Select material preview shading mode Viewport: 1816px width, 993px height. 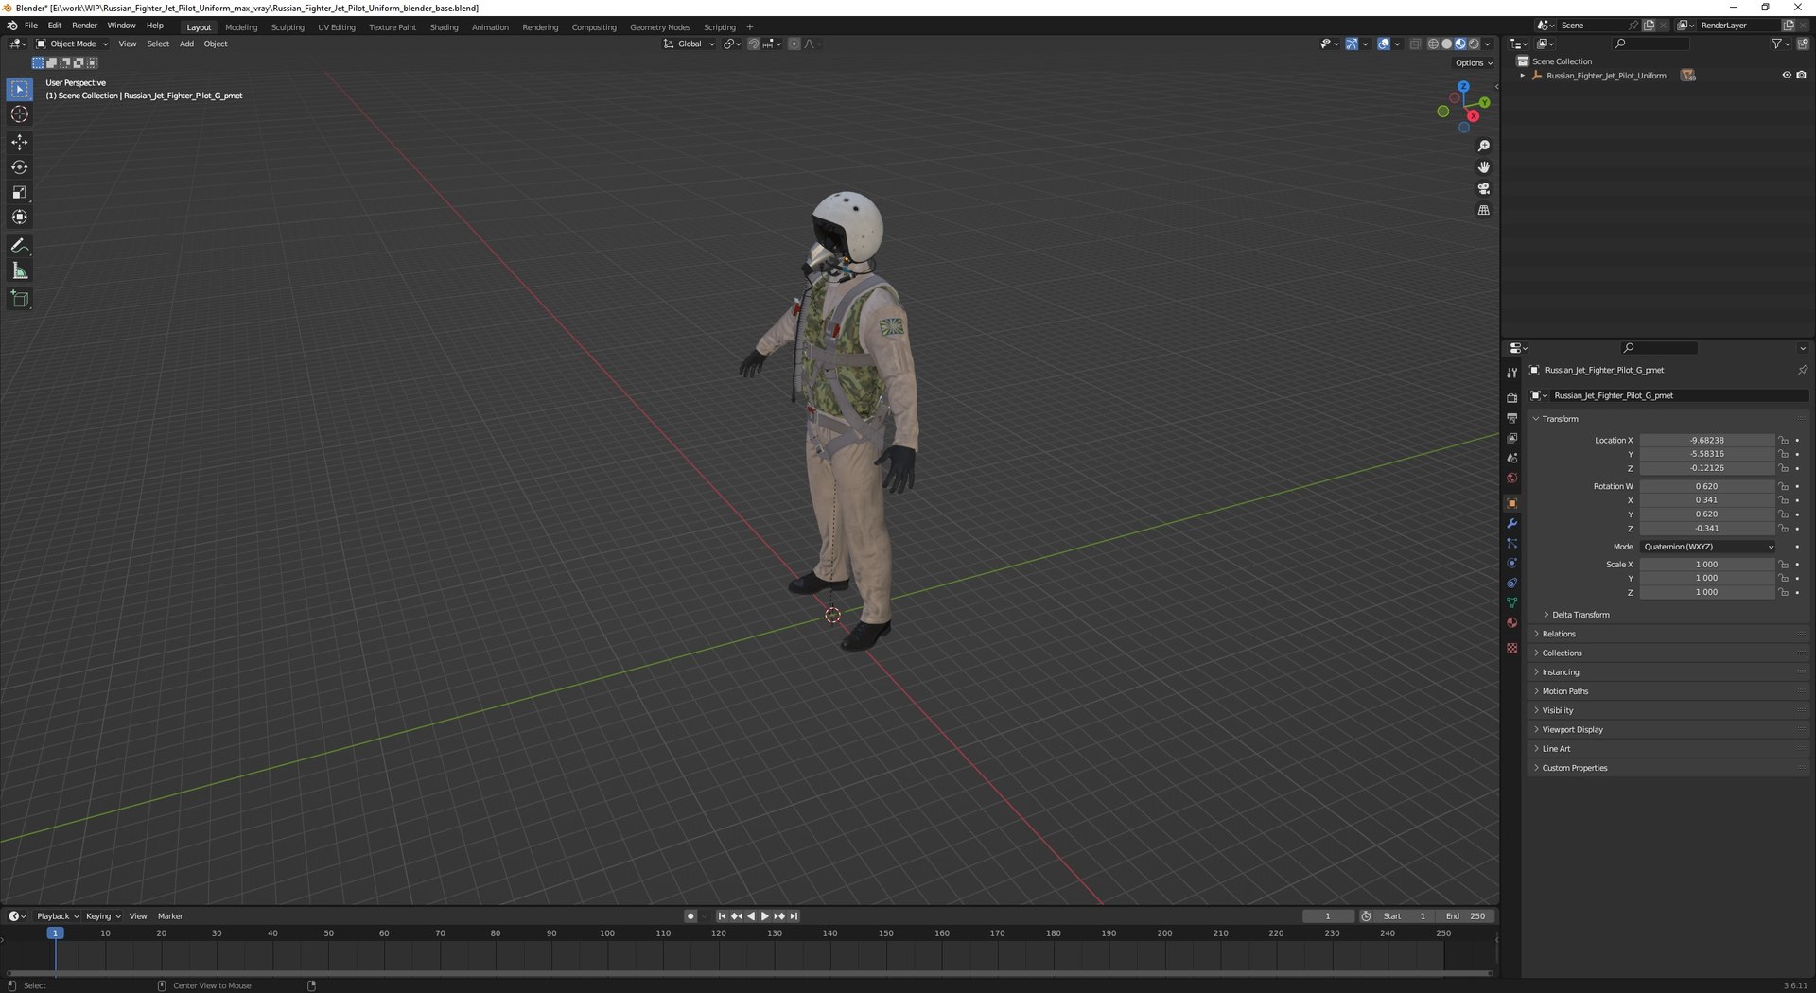1460,44
